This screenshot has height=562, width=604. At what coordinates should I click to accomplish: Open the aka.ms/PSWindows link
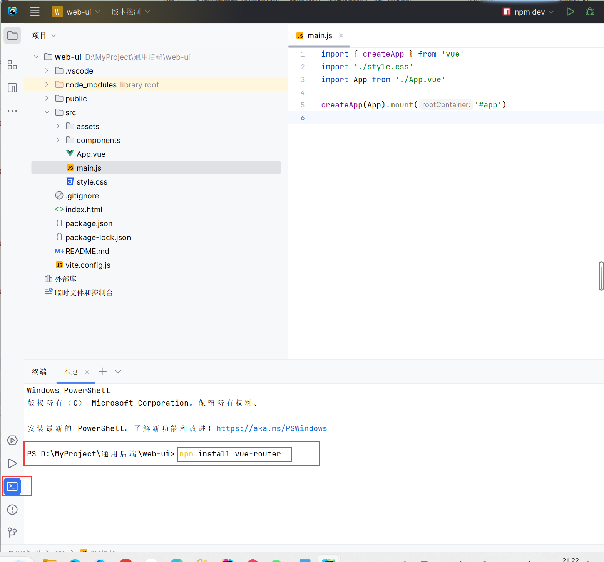[x=271, y=428]
